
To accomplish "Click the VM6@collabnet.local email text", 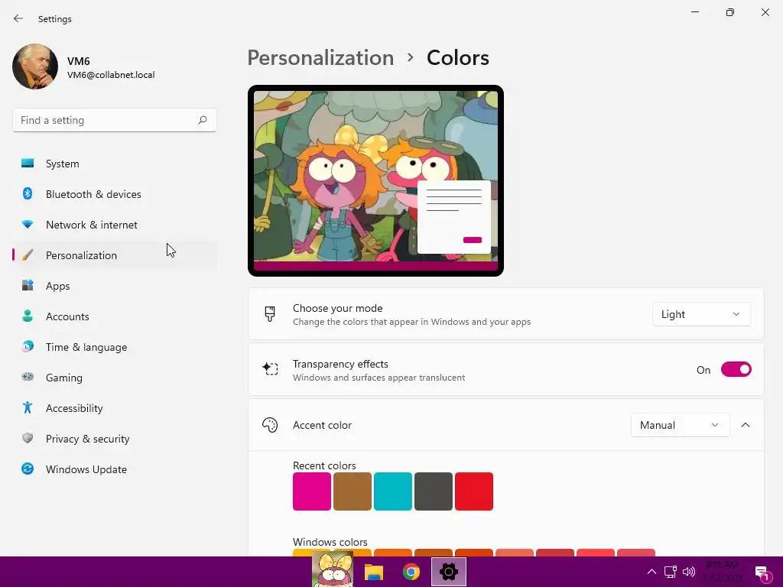I will pyautogui.click(x=111, y=75).
